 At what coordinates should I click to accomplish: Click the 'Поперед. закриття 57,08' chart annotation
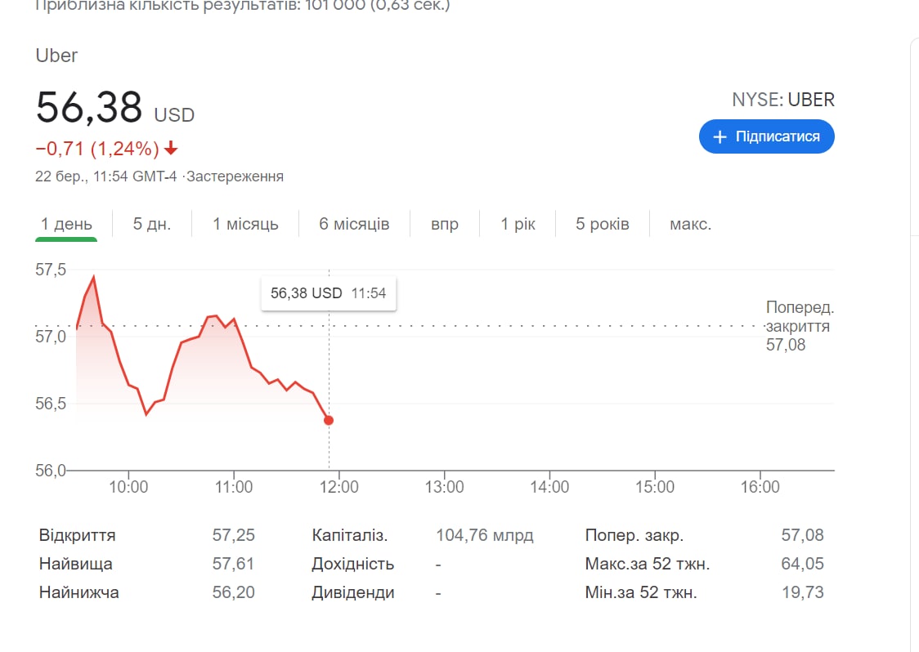800,326
